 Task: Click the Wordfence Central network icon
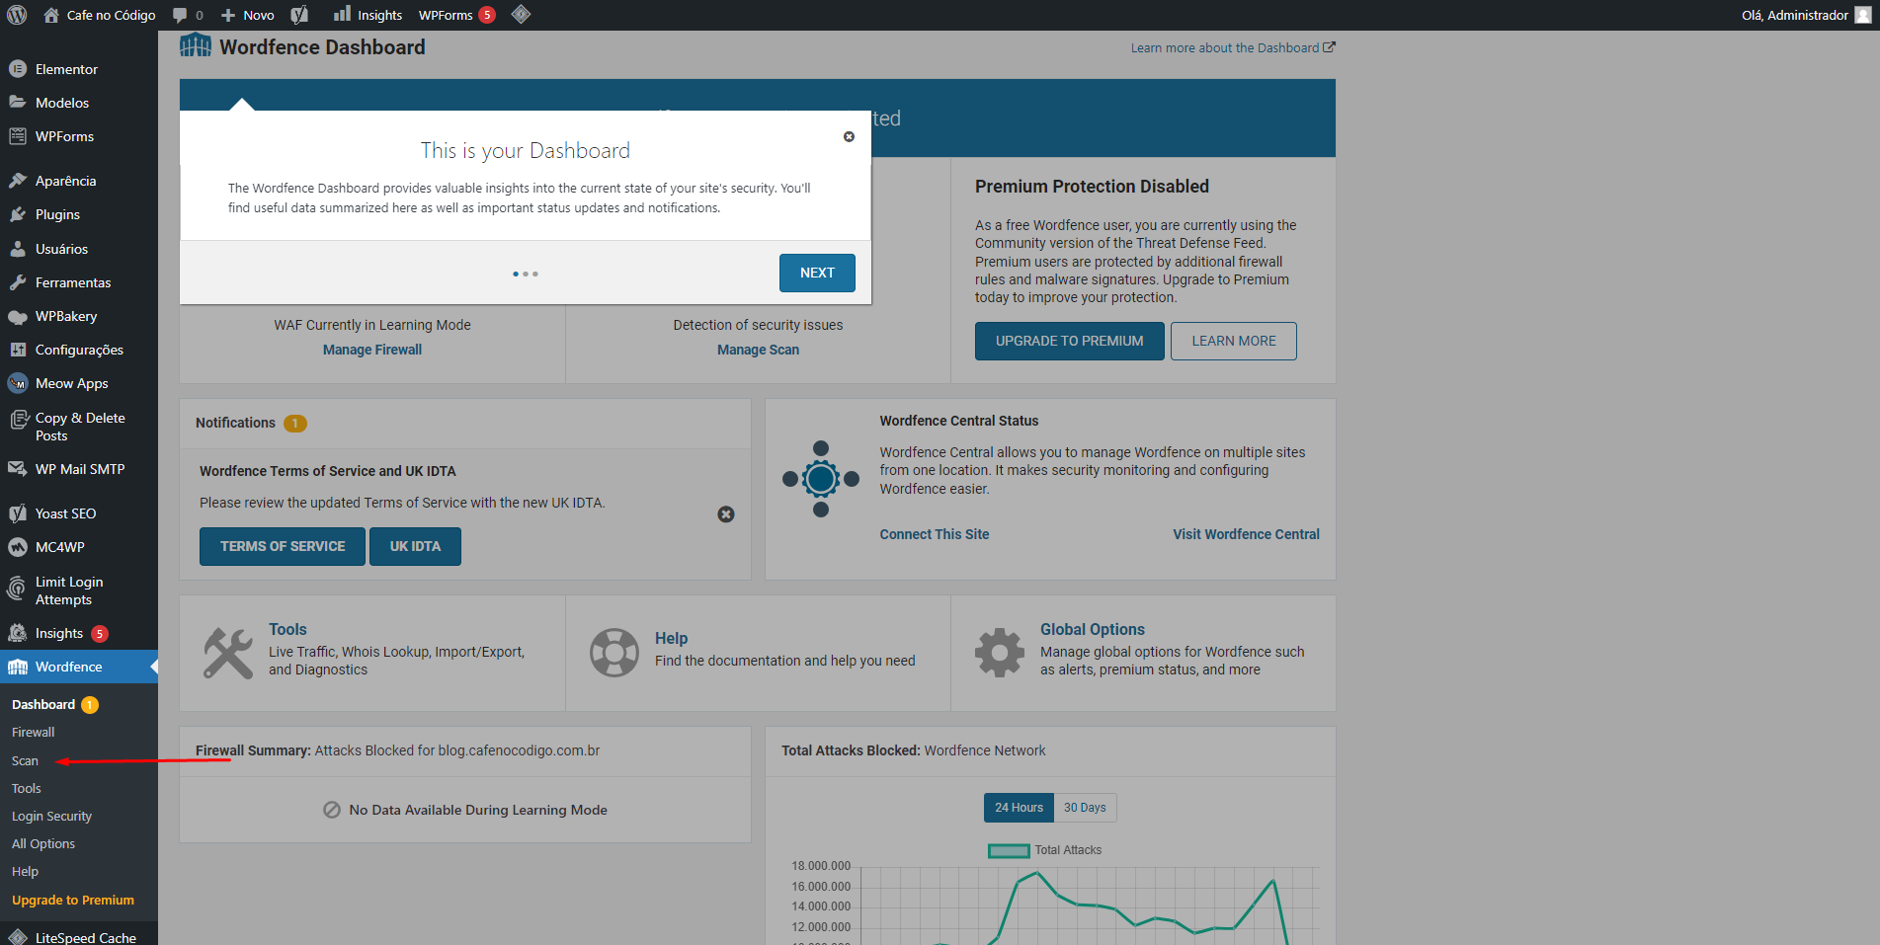821,479
